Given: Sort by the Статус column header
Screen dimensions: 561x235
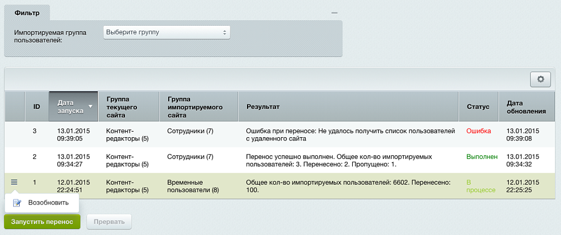Looking at the screenshot, I should click(478, 107).
